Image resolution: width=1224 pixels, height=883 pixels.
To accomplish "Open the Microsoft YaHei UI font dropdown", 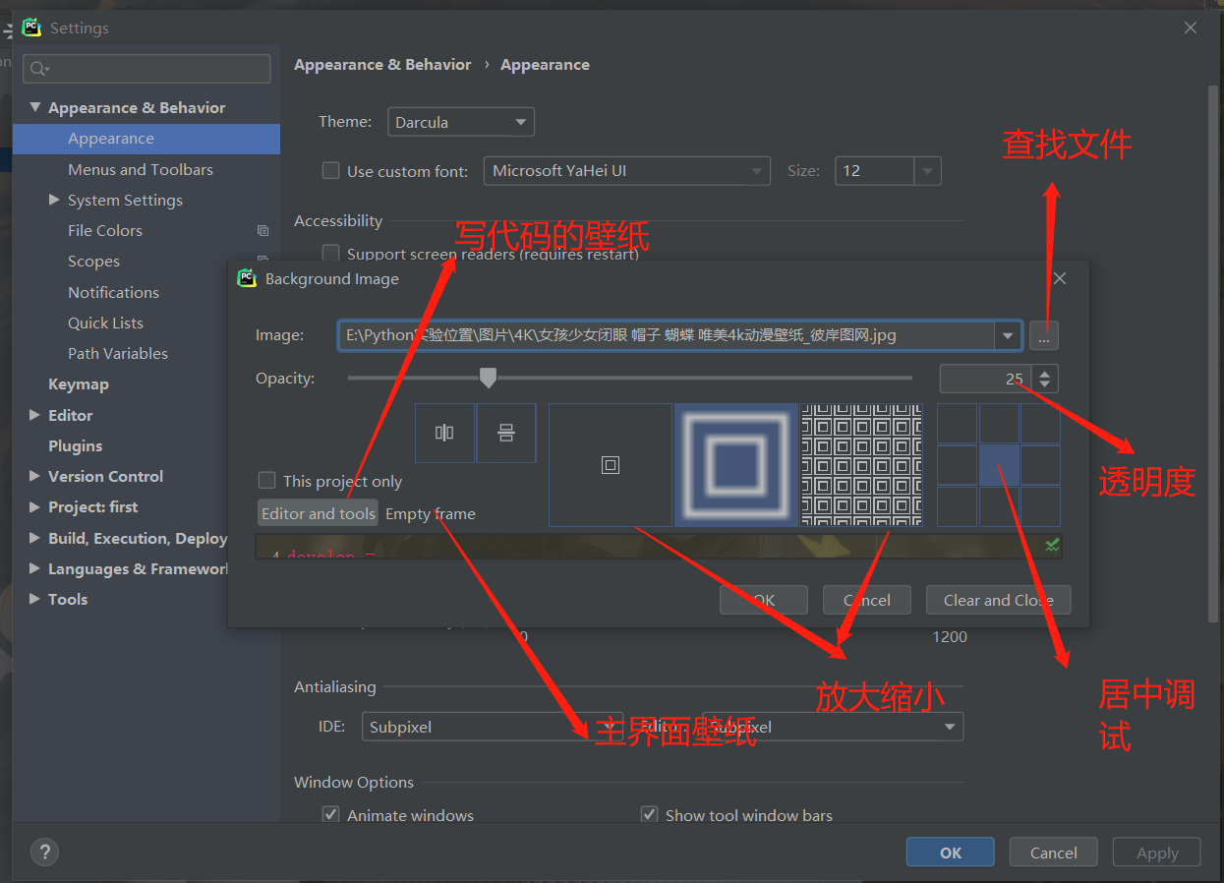I will (x=627, y=170).
